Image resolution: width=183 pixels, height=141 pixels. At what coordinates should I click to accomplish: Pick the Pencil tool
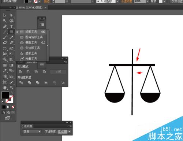pyautogui.click(x=11, y=37)
